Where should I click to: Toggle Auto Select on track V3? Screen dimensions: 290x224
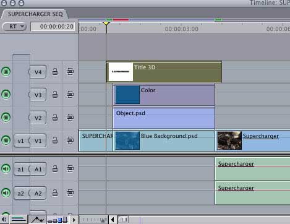(70, 95)
